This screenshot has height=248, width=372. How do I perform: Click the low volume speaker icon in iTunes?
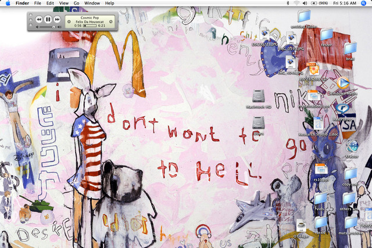pos(37,27)
